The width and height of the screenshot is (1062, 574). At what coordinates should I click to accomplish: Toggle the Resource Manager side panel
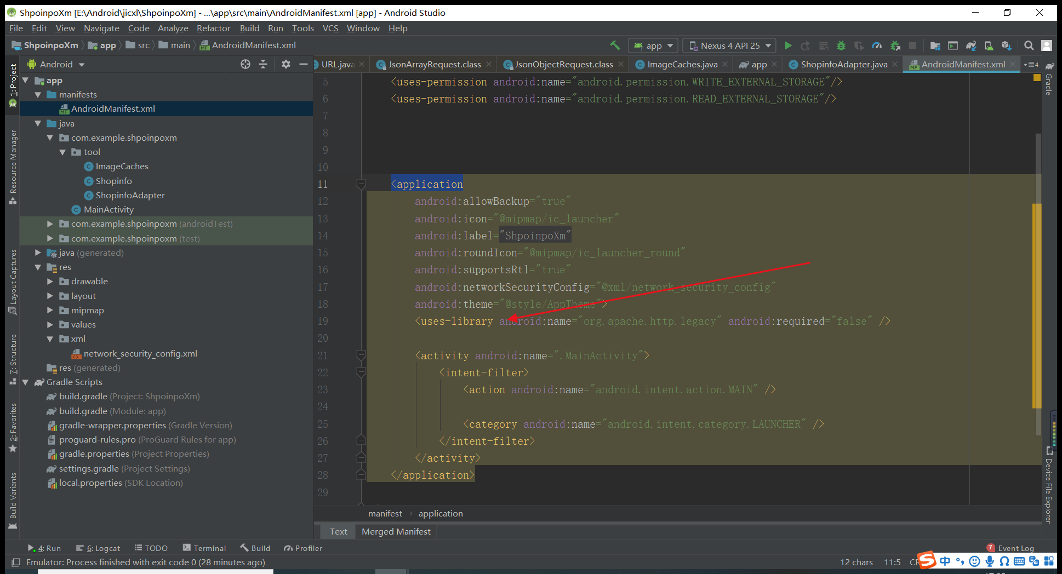coord(13,167)
